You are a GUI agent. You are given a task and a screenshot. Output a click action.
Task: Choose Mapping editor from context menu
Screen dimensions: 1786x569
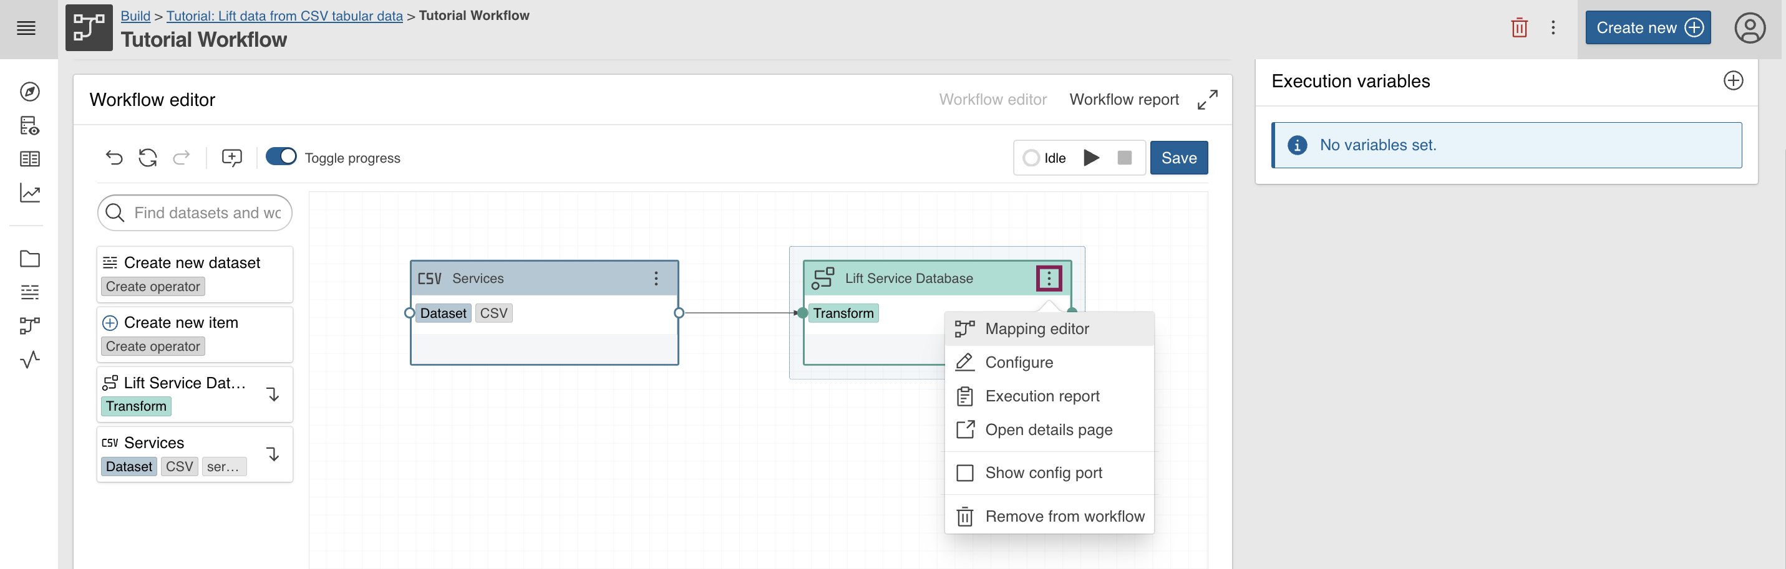(x=1049, y=329)
